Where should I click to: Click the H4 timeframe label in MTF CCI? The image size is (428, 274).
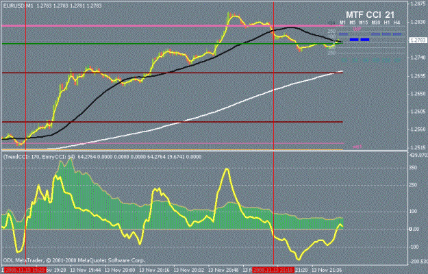pyautogui.click(x=397, y=23)
